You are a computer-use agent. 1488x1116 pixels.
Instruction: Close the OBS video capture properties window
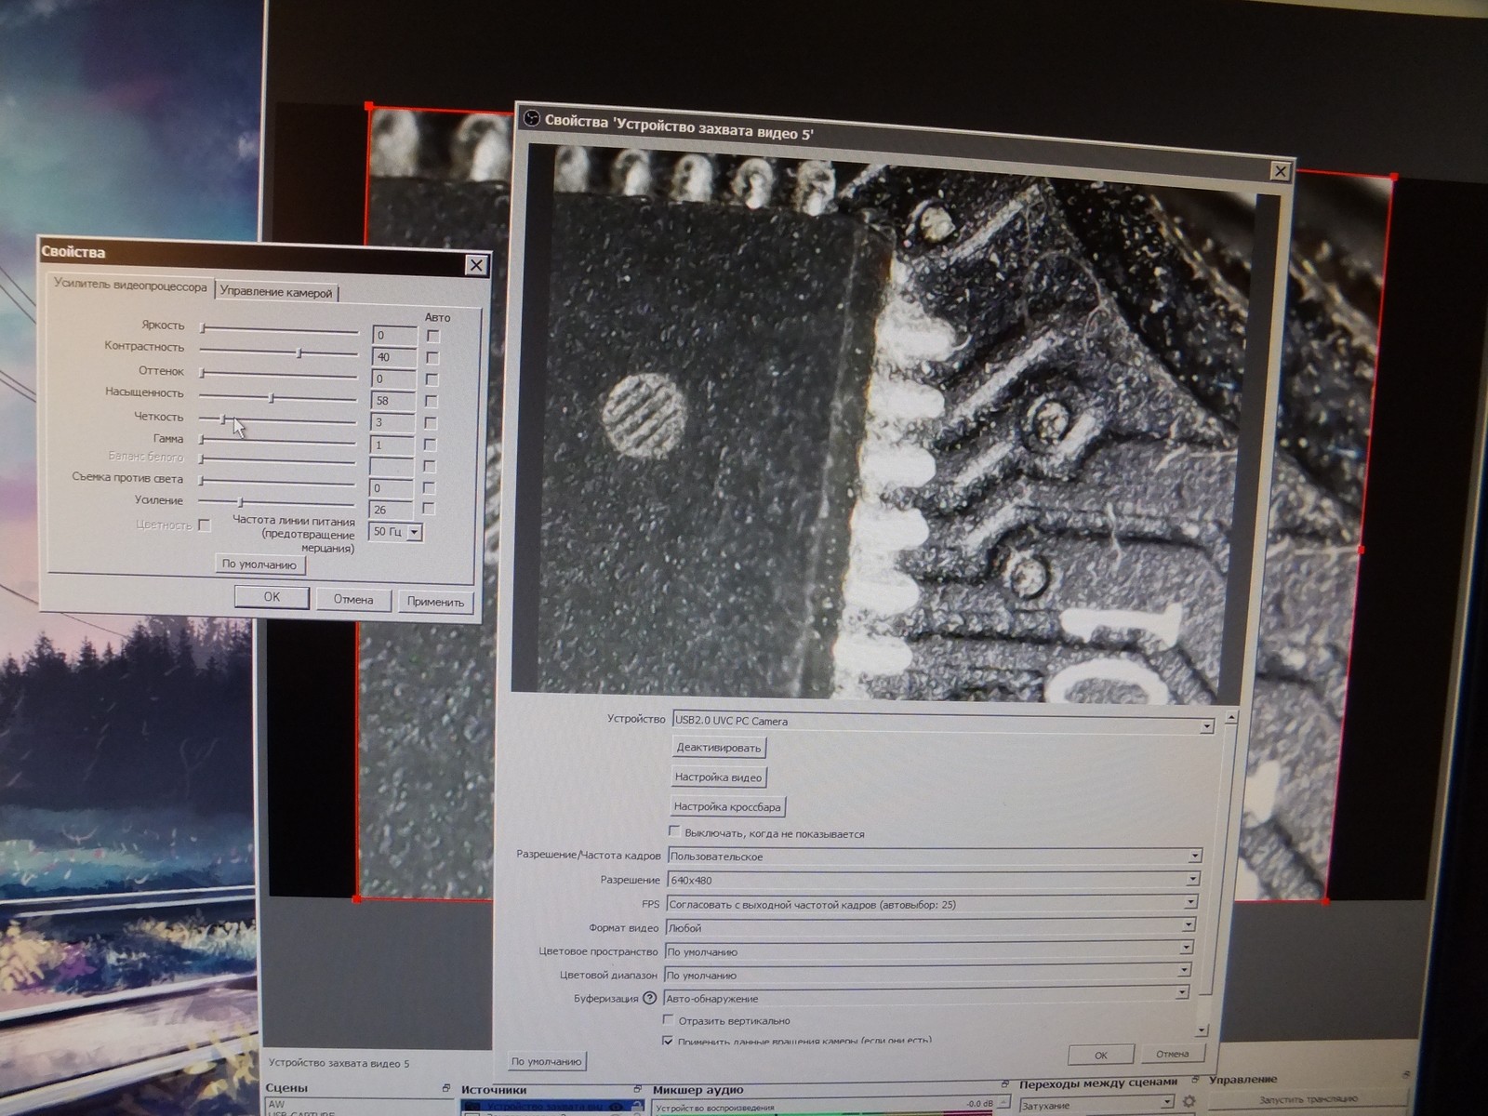click(1281, 171)
